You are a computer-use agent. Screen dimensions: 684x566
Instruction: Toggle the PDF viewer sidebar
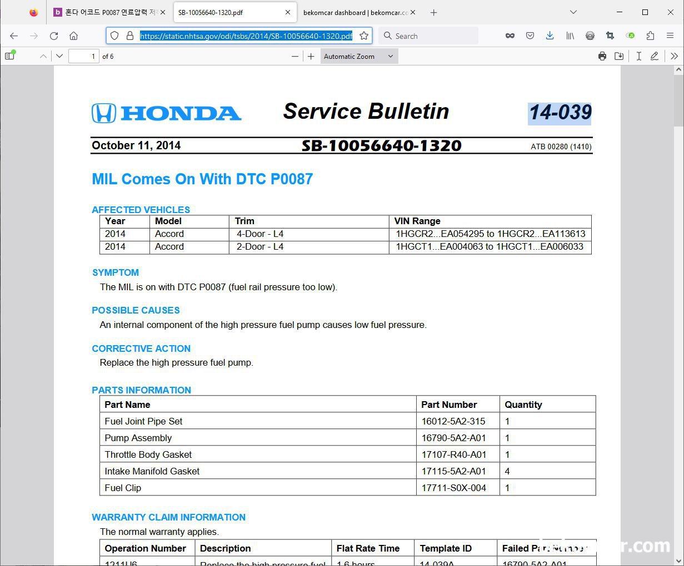9,56
